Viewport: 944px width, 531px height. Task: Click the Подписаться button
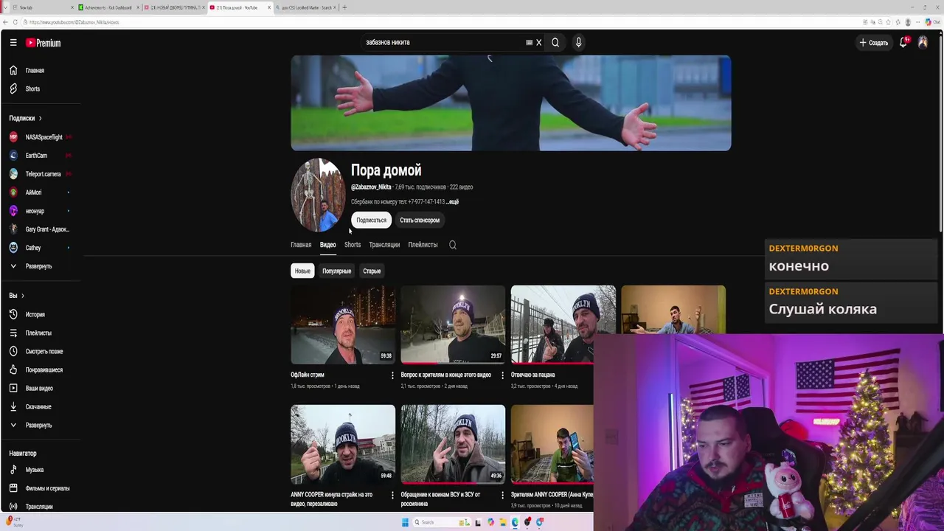click(x=371, y=220)
